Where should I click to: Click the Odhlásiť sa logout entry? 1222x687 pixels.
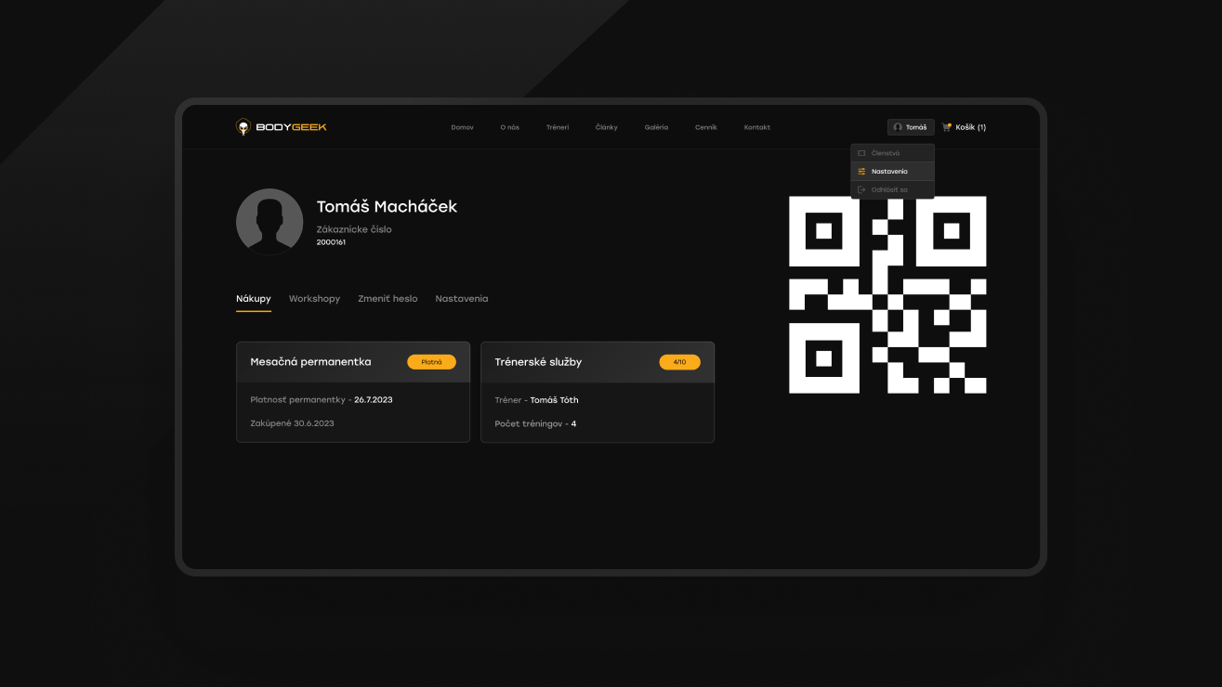(x=892, y=189)
